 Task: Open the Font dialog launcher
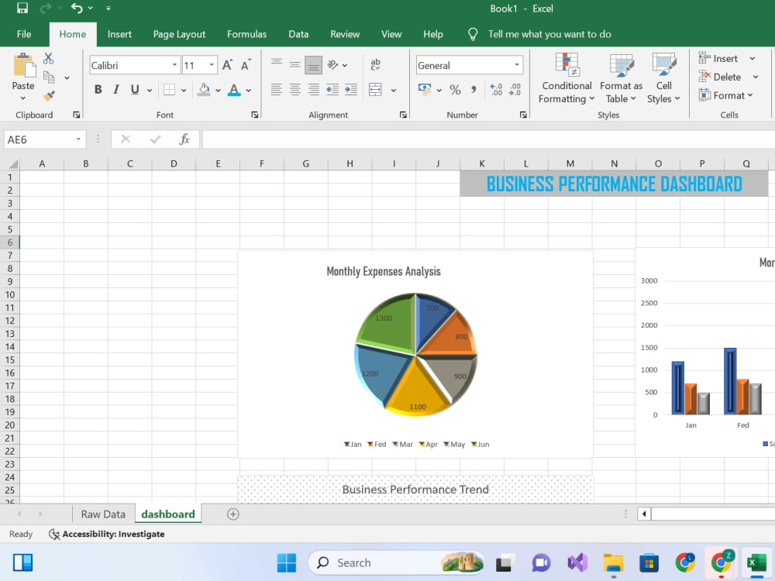point(254,115)
